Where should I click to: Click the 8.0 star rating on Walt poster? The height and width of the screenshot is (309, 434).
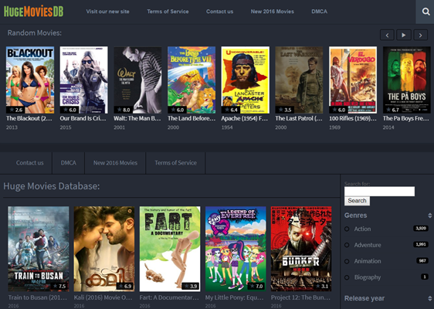tap(123, 110)
